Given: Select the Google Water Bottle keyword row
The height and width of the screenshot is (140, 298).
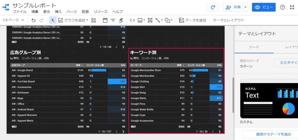Looking at the screenshot, I should pyautogui.click(x=176, y=109).
